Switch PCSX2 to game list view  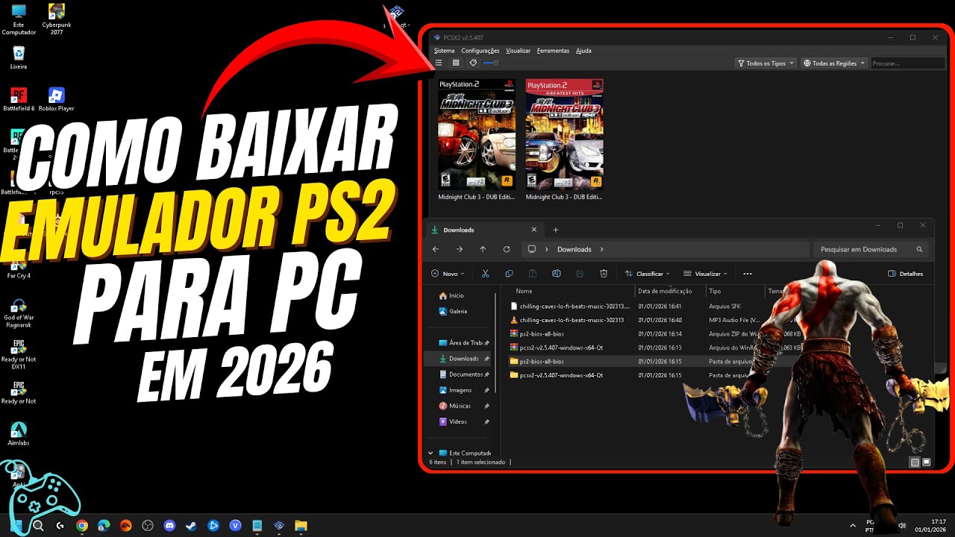click(439, 63)
